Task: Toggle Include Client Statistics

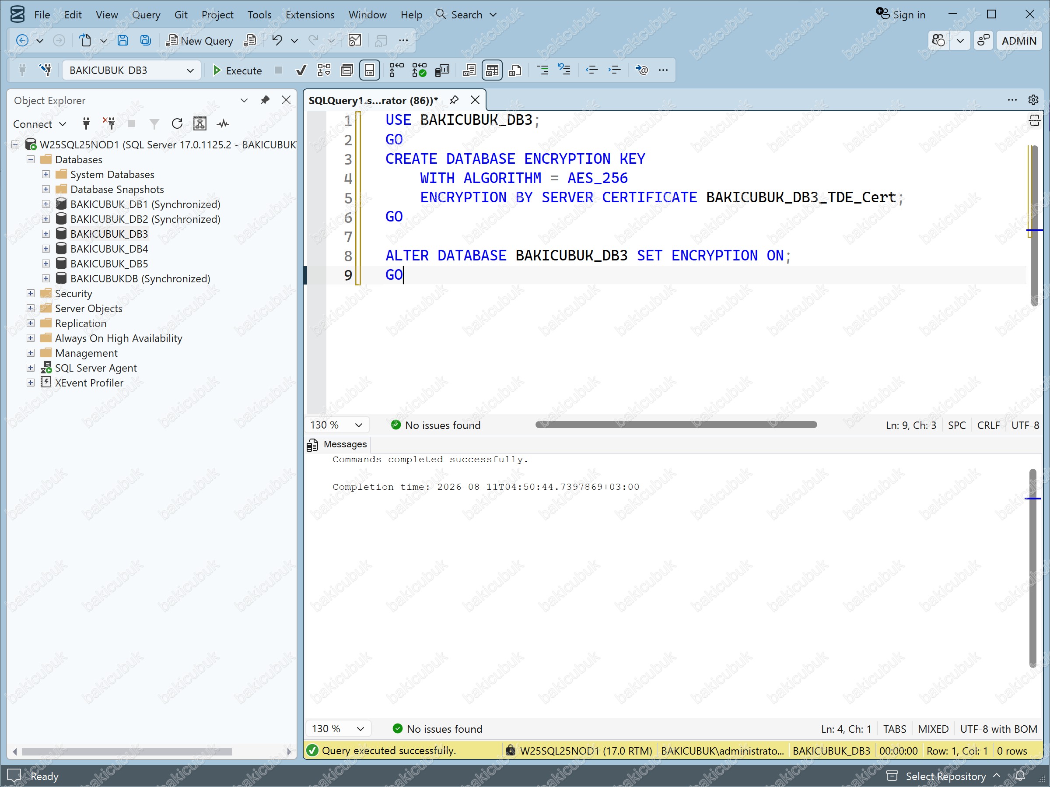Action: point(442,70)
